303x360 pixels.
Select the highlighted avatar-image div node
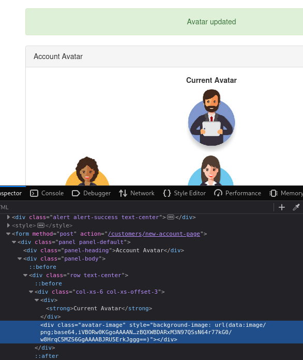point(151,332)
